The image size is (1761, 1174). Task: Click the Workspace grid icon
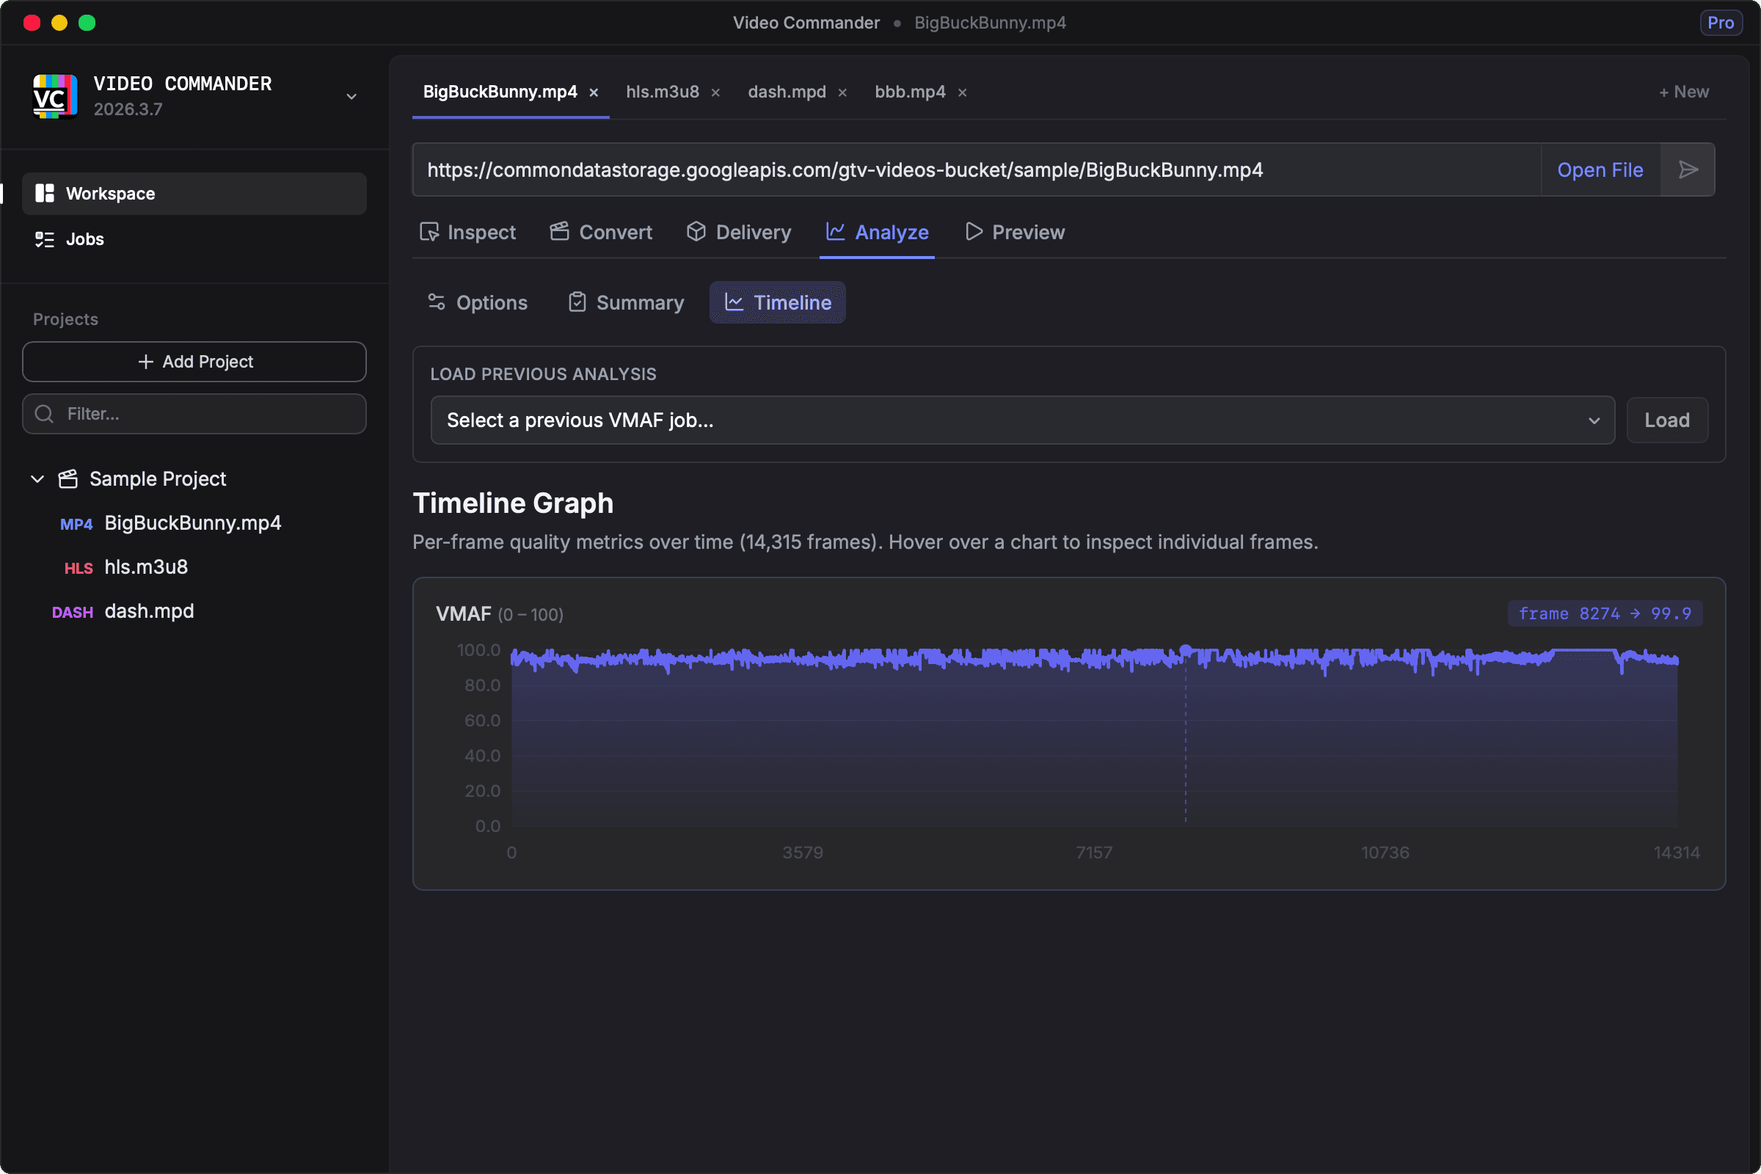point(44,193)
